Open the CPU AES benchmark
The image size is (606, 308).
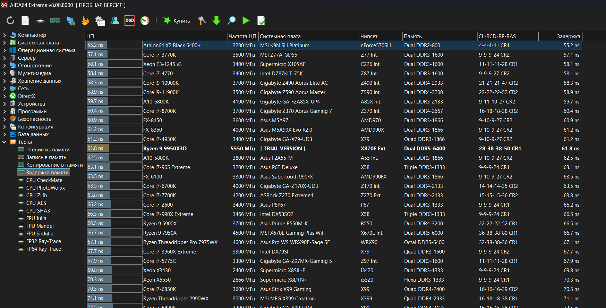36,203
